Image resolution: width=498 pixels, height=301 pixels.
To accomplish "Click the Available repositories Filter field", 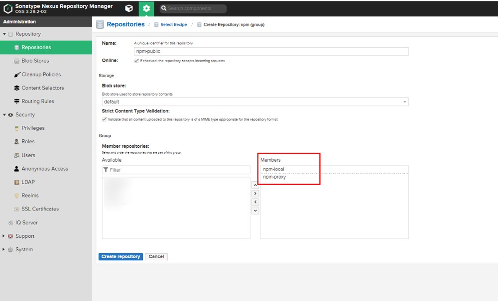I will click(176, 170).
